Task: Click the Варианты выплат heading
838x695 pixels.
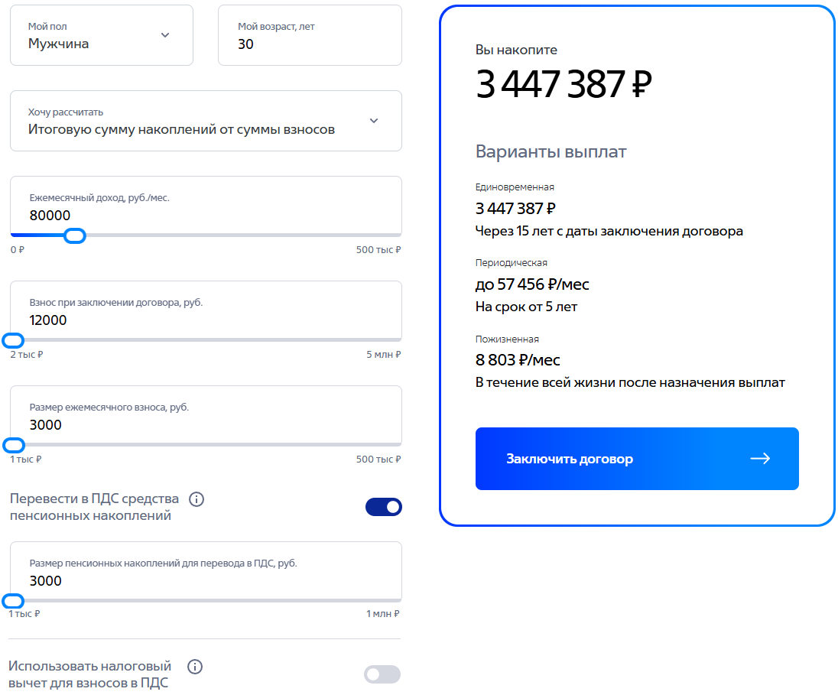Action: pyautogui.click(x=551, y=151)
